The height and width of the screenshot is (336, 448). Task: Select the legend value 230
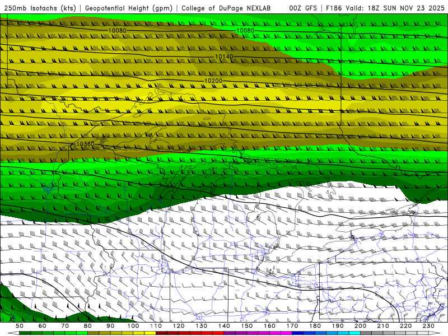429,326
